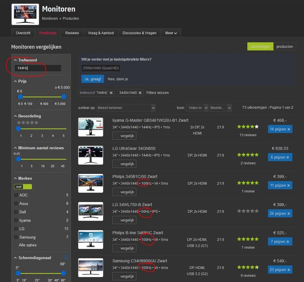The height and width of the screenshot is (282, 304).
Task: Click the Prijs slider minimum handle
Action: pyautogui.click(x=21, y=97)
